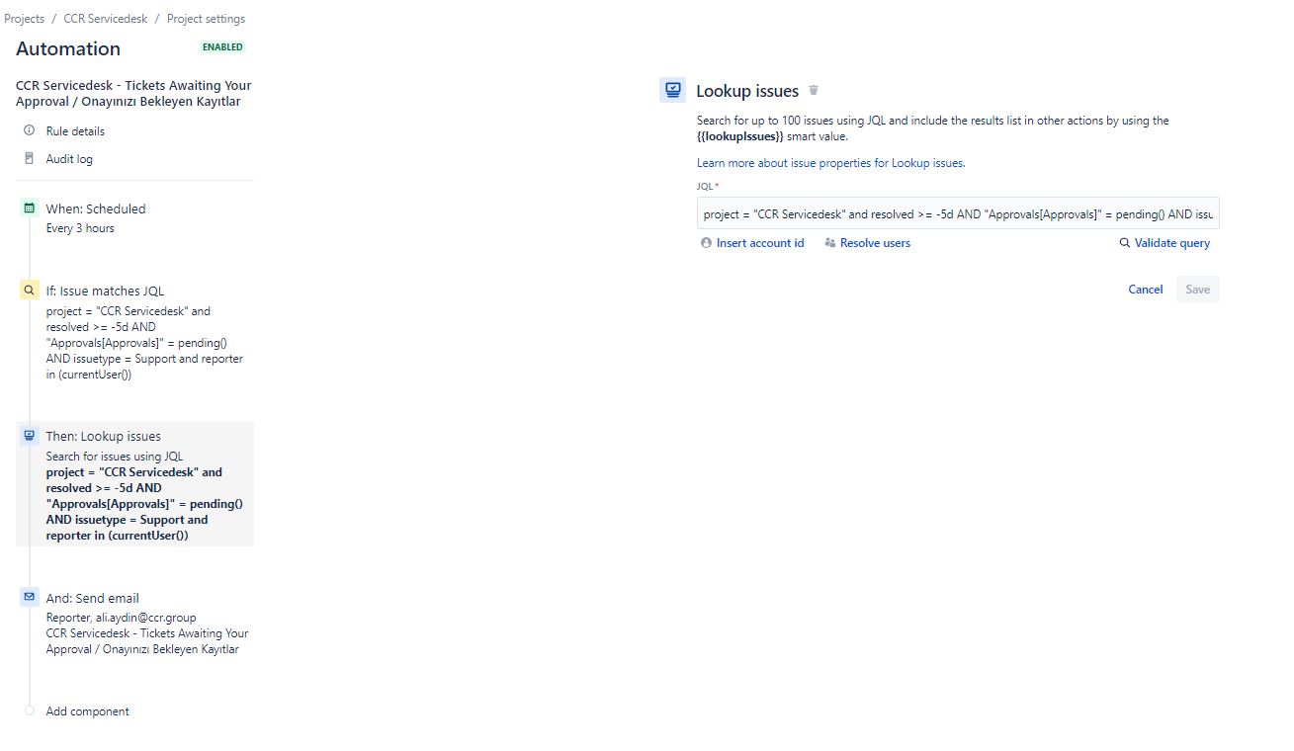Click the Automation page heading
The height and width of the screenshot is (751, 1294).
coord(68,48)
